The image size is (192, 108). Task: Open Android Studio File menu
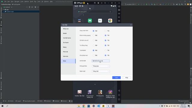pyautogui.click(x=5, y=1)
